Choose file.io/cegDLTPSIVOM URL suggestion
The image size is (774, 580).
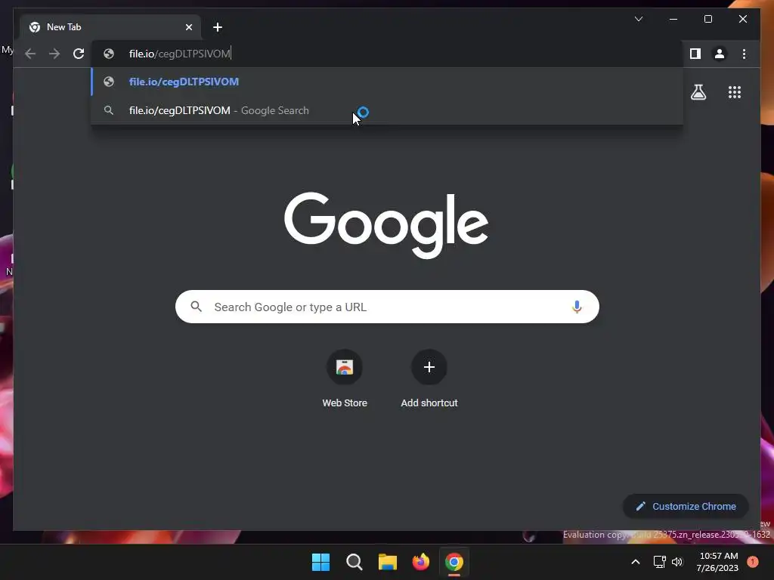tap(387, 82)
